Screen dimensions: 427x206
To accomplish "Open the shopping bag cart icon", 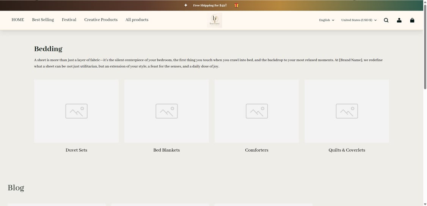I will 412,20.
